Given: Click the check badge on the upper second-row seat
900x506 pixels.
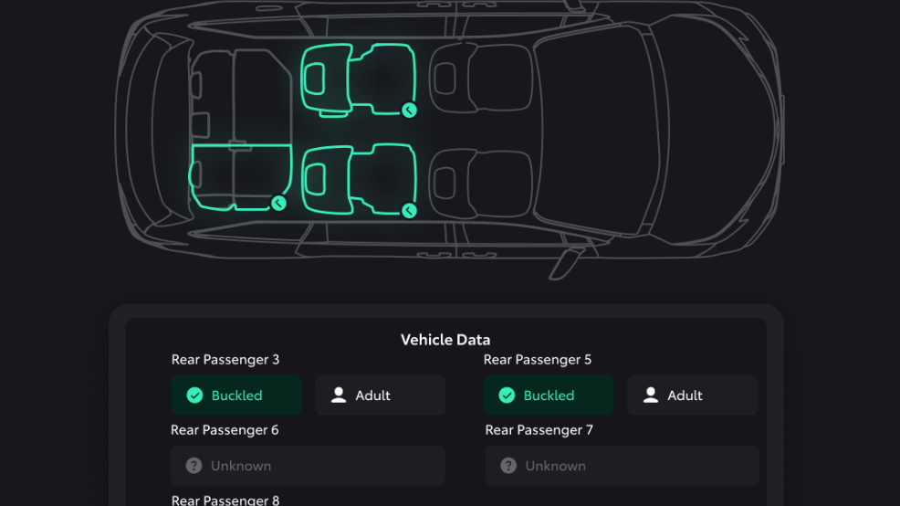Looking at the screenshot, I should tap(410, 111).
